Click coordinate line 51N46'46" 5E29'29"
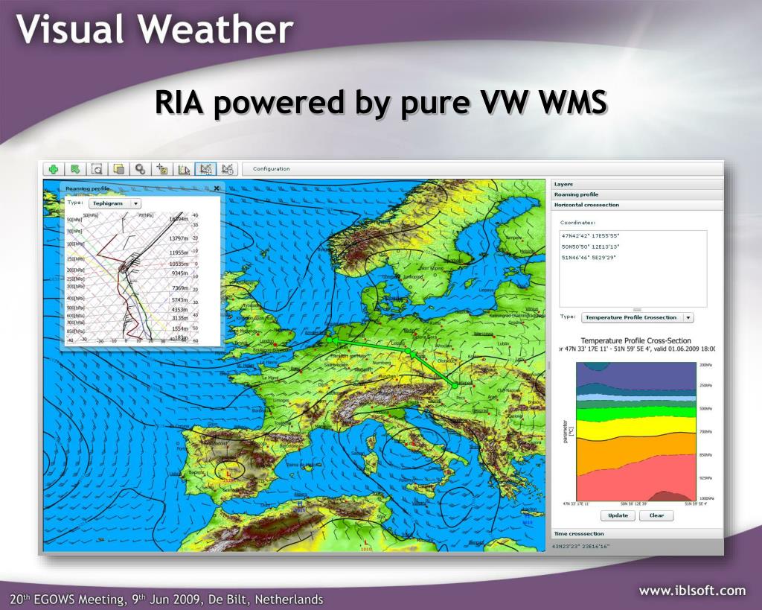This screenshot has width=762, height=610. click(x=589, y=257)
